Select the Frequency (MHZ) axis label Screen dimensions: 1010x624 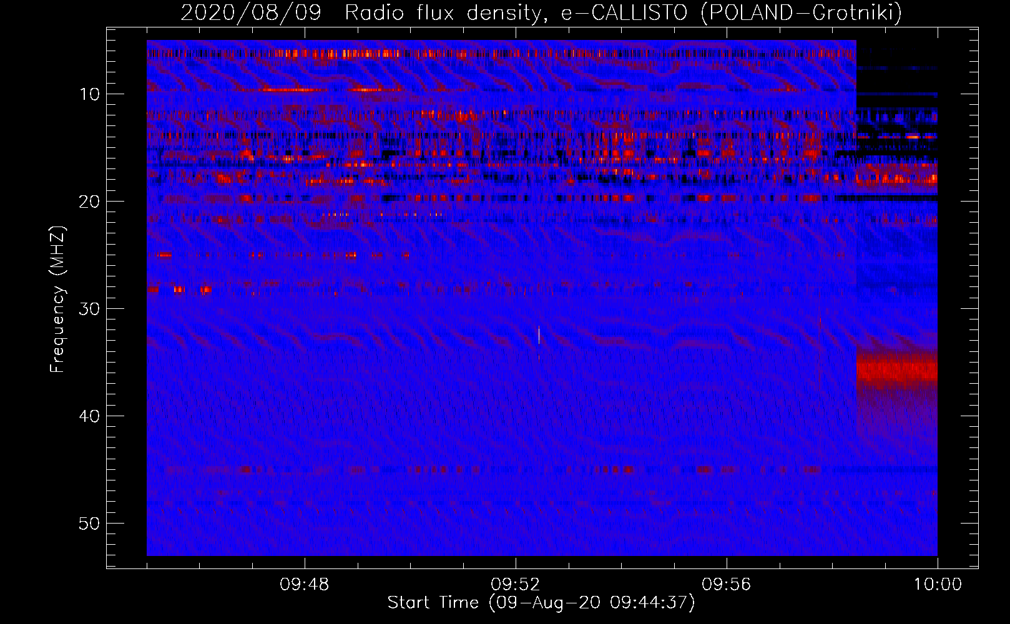coord(57,300)
